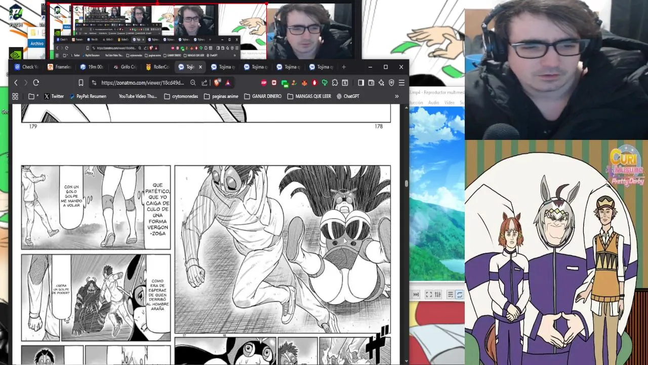Viewport: 648px width, 365px height.
Task: Open Archivo menu in background window
Action: pyautogui.click(x=37, y=44)
